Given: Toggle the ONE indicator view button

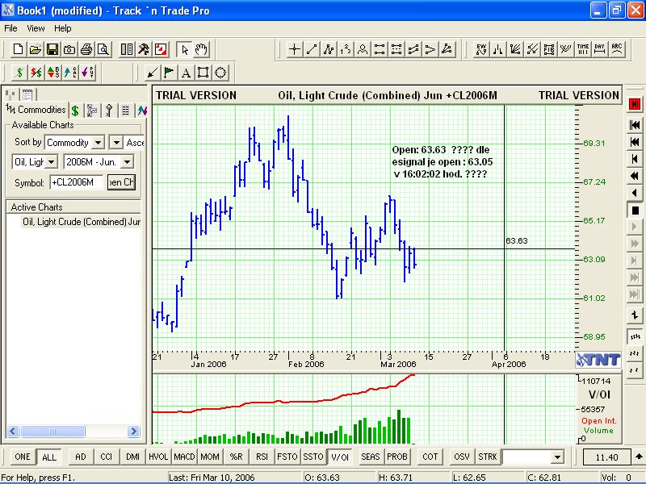Looking at the screenshot, I should point(23,457).
